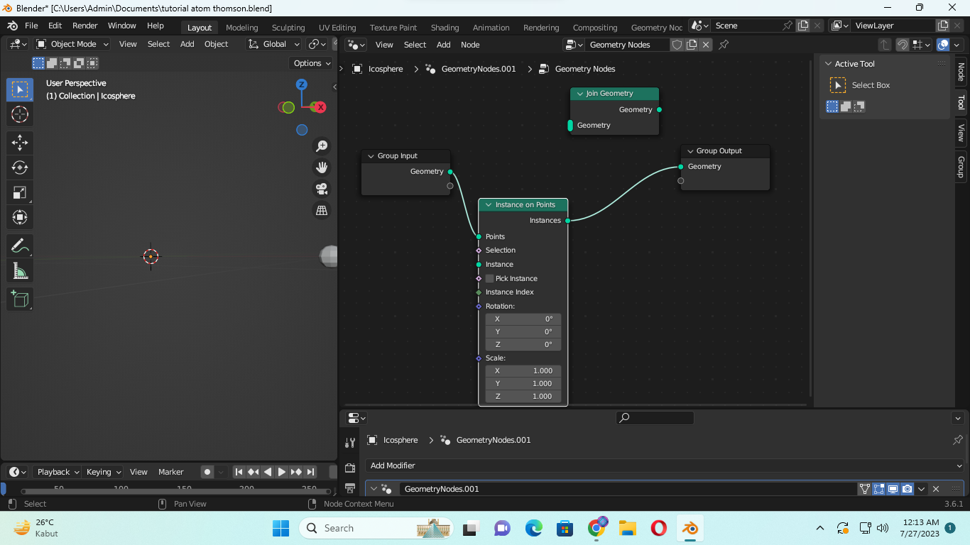
Task: Collapse the GeometryNodes.001 modifier panel
Action: (x=374, y=489)
